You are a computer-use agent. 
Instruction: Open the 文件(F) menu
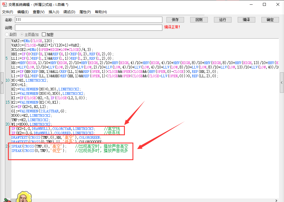click(x=8, y=12)
